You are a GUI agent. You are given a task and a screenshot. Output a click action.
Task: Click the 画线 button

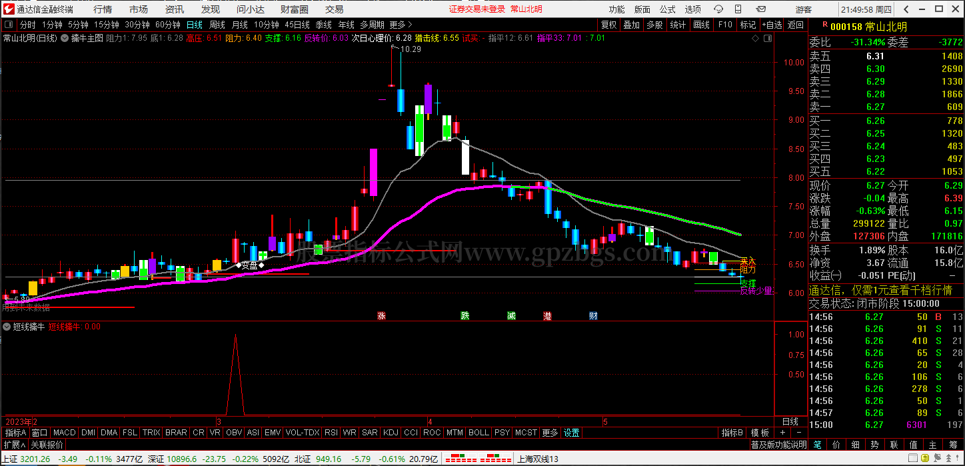coord(701,25)
